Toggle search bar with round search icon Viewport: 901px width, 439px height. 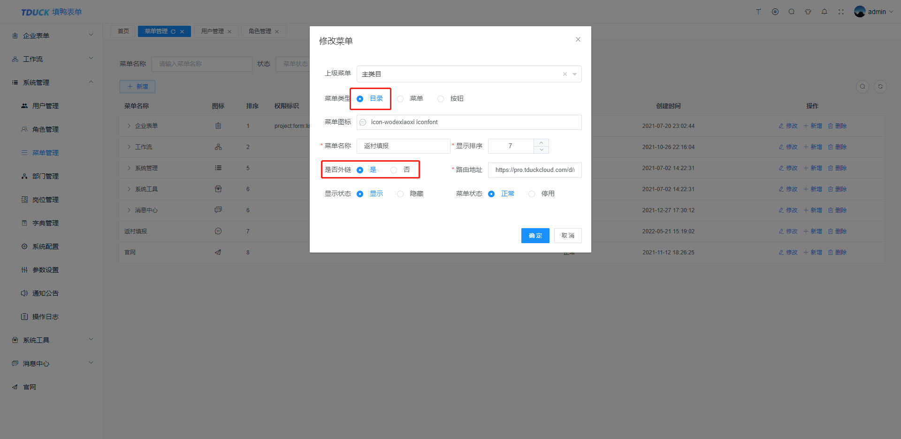coord(863,87)
